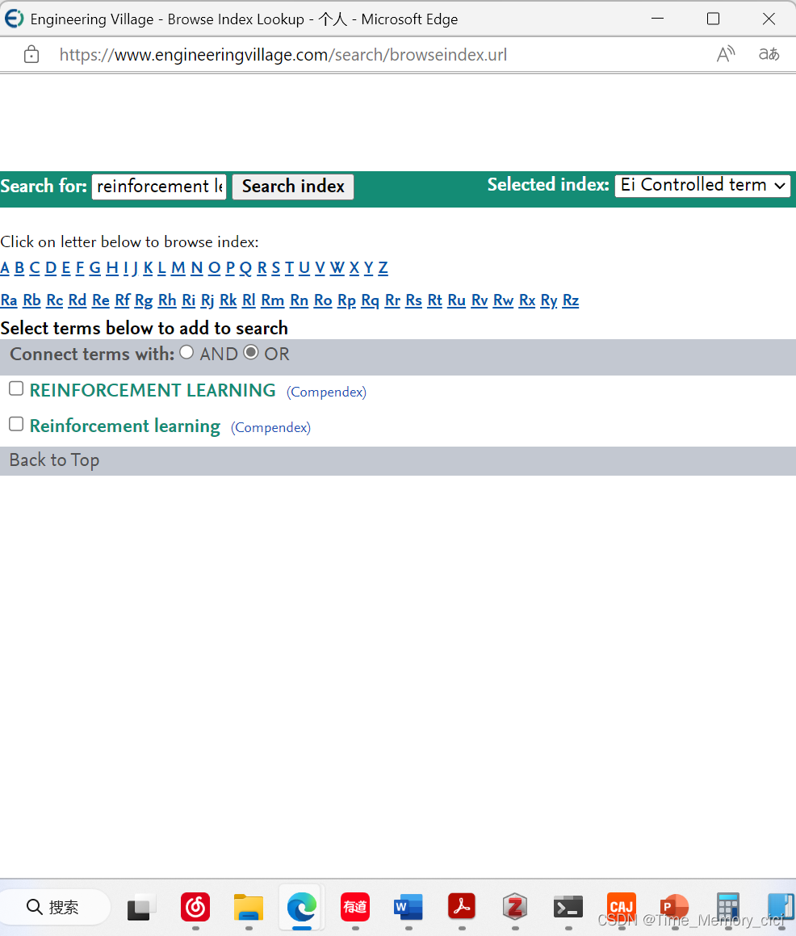Minimize the Edge window
The height and width of the screenshot is (936, 796).
pos(658,19)
